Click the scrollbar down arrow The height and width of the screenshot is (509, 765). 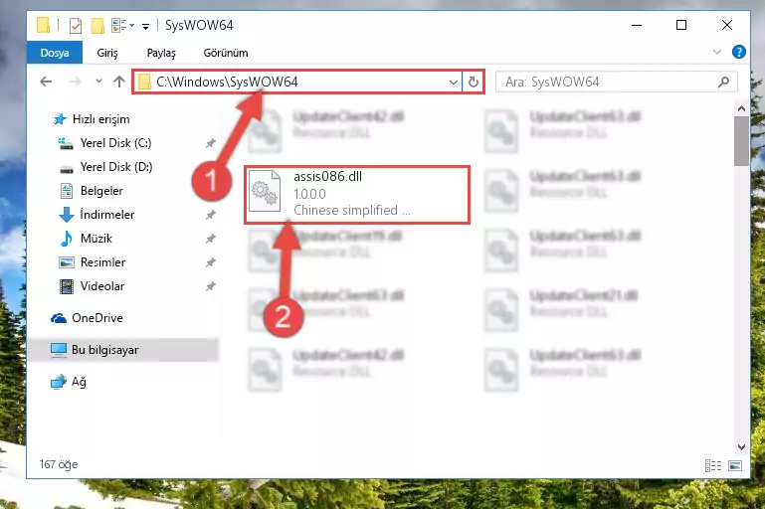(x=741, y=446)
